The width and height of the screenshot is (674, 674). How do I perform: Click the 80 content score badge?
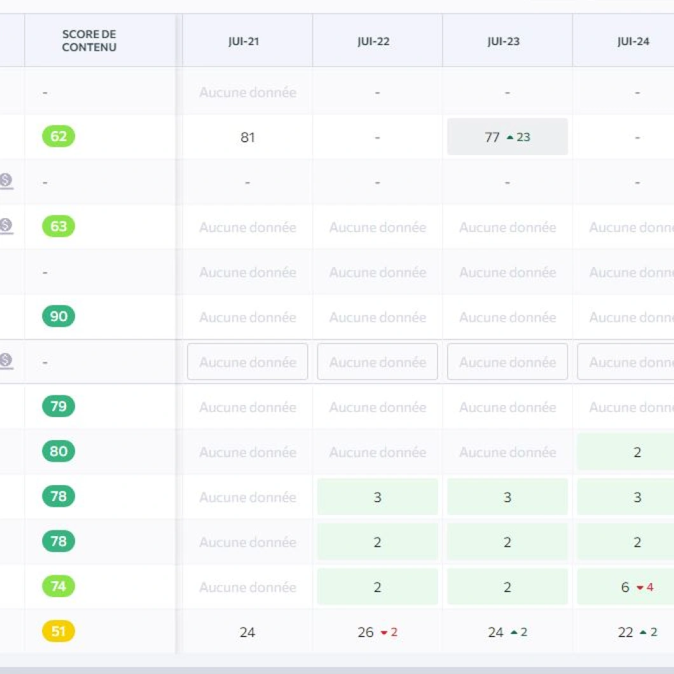click(x=58, y=451)
